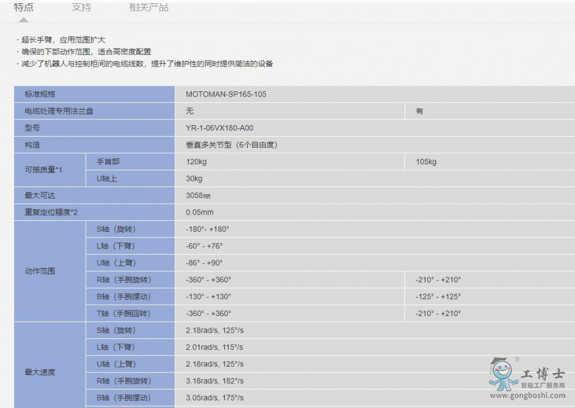Select the speed 3.05rad/s, 175°/s

pyautogui.click(x=215, y=398)
